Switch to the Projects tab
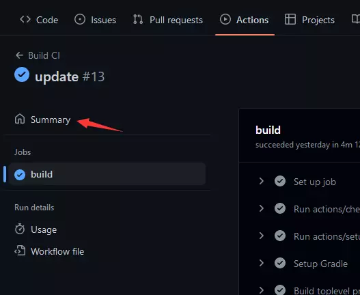Image resolution: width=360 pixels, height=295 pixels. [x=309, y=20]
